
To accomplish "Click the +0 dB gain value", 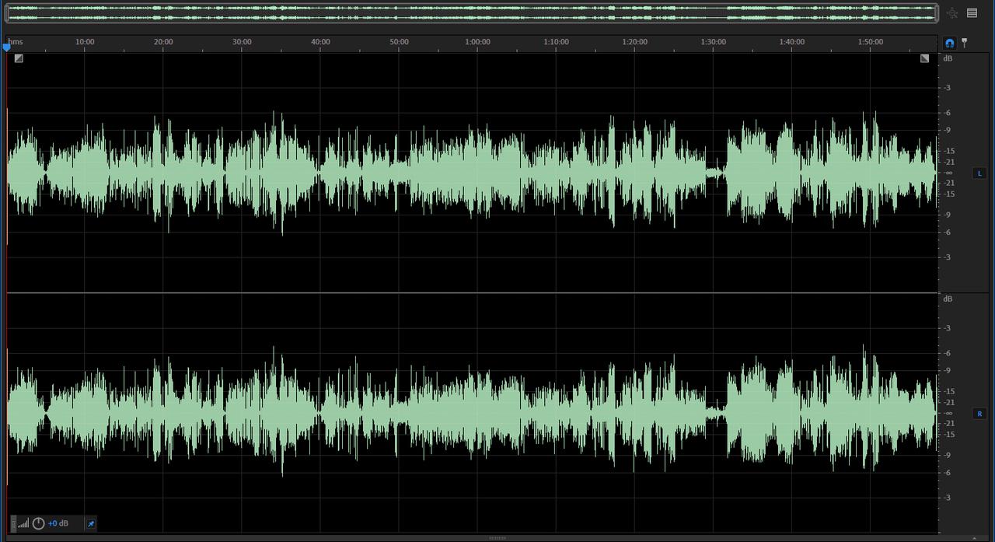I will pos(58,523).
